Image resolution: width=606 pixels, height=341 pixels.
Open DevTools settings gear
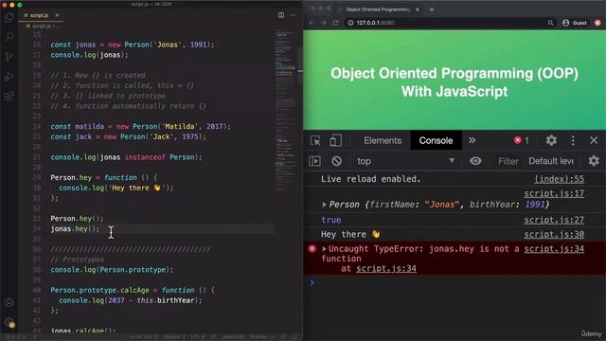551,140
